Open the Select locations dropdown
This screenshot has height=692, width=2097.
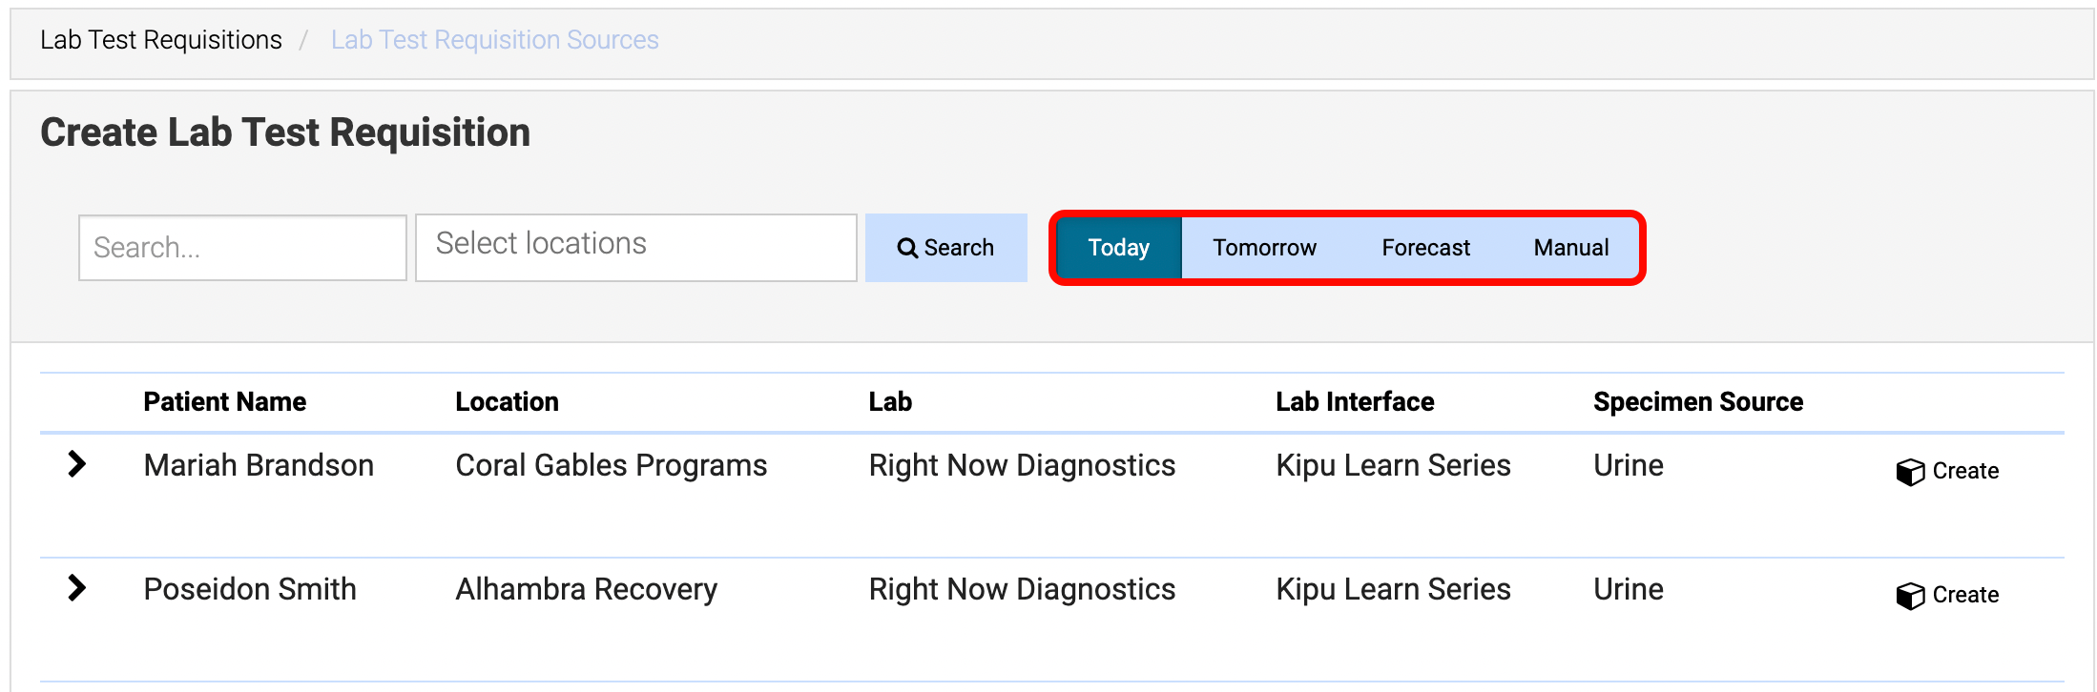tap(636, 248)
